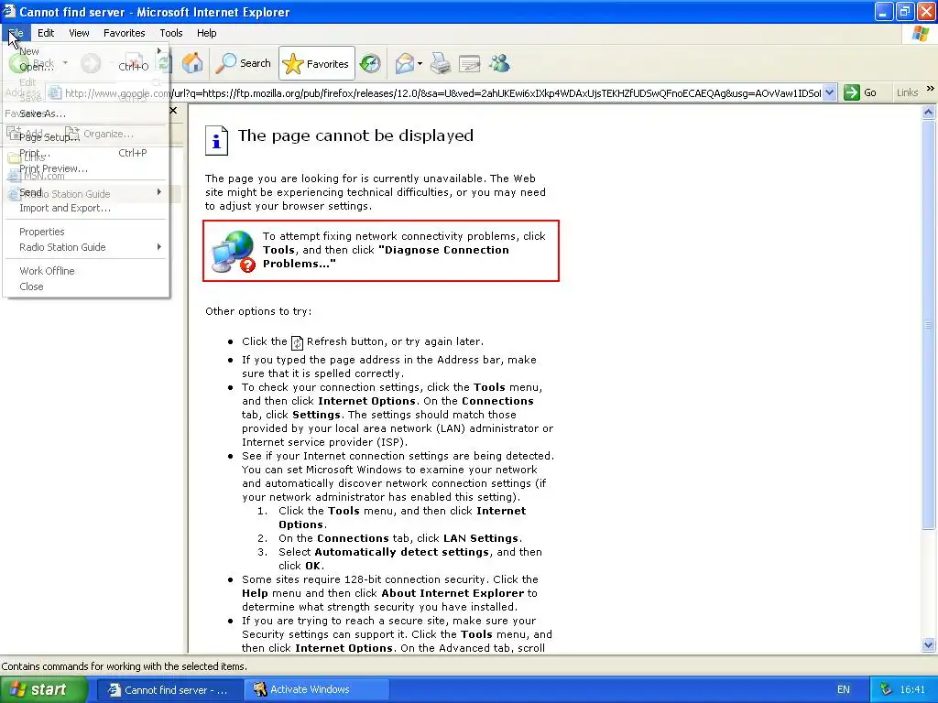The width and height of the screenshot is (938, 703).
Task: Click the page scrollbar down arrow
Action: coord(928,645)
